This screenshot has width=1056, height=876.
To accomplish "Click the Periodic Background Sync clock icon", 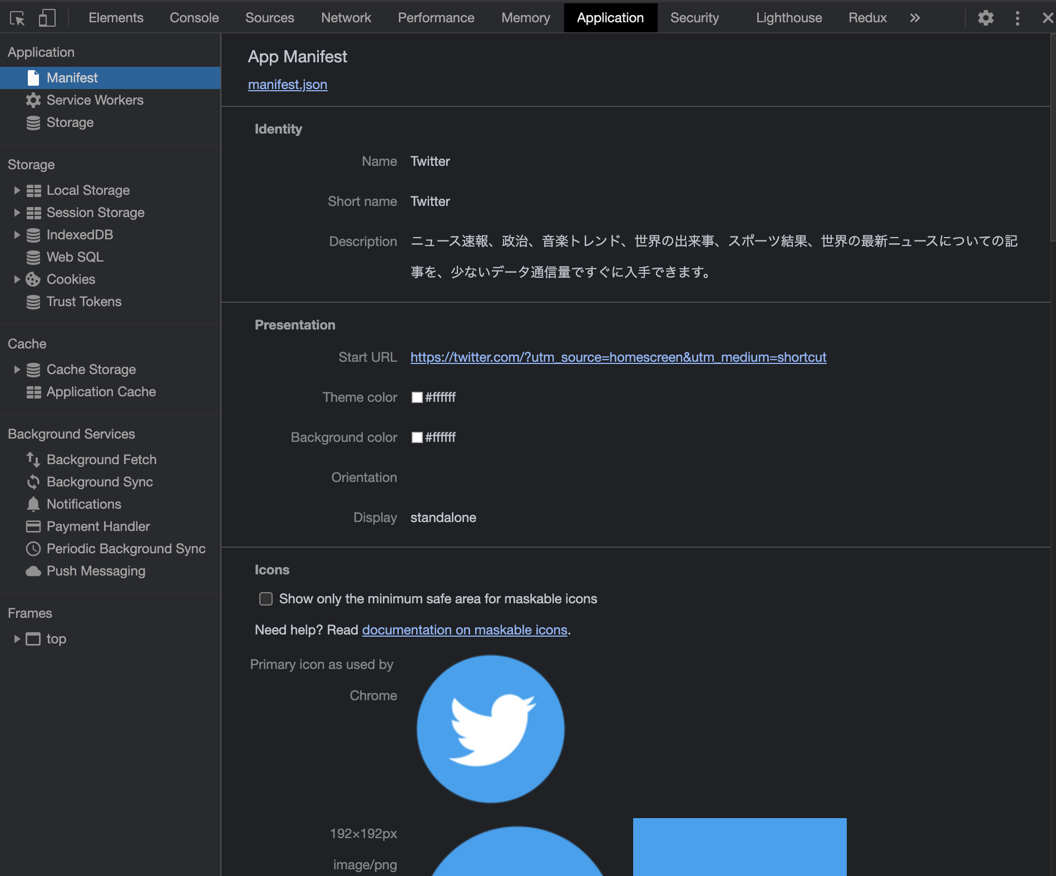I will click(x=33, y=549).
